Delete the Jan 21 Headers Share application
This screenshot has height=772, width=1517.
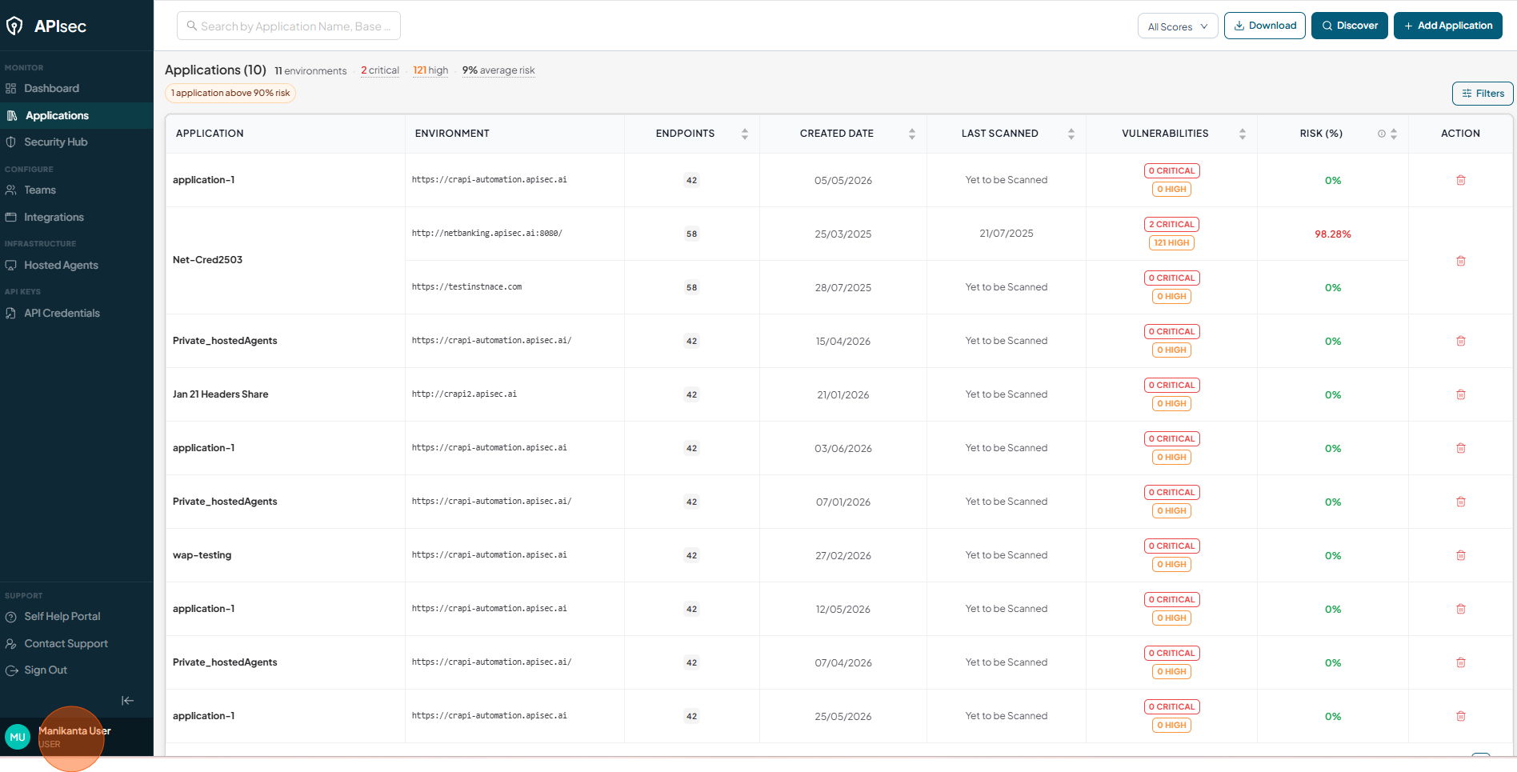click(1460, 394)
